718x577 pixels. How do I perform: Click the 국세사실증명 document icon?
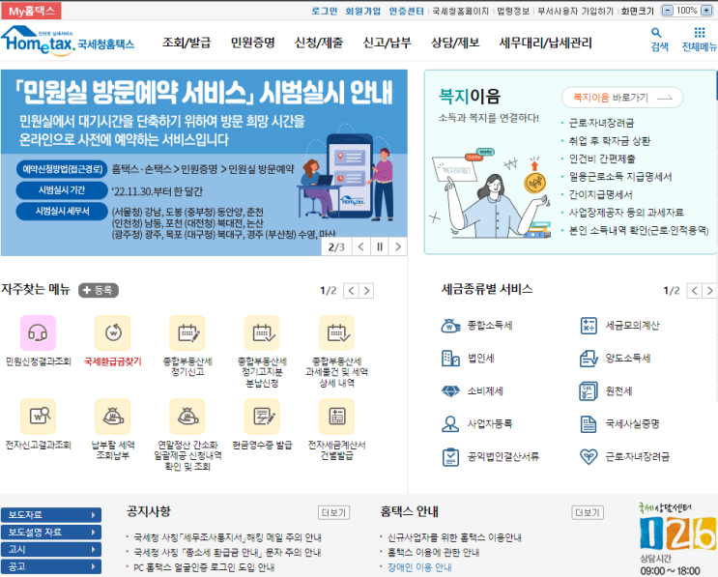pyautogui.click(x=589, y=423)
